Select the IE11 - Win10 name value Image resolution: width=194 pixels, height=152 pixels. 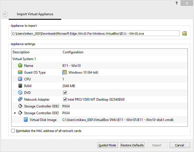(x=71, y=65)
